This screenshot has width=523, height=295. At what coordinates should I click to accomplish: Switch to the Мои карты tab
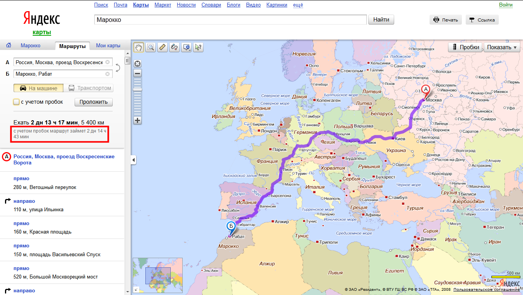click(x=108, y=46)
